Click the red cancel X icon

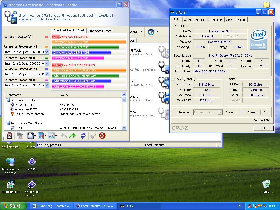[102, 136]
